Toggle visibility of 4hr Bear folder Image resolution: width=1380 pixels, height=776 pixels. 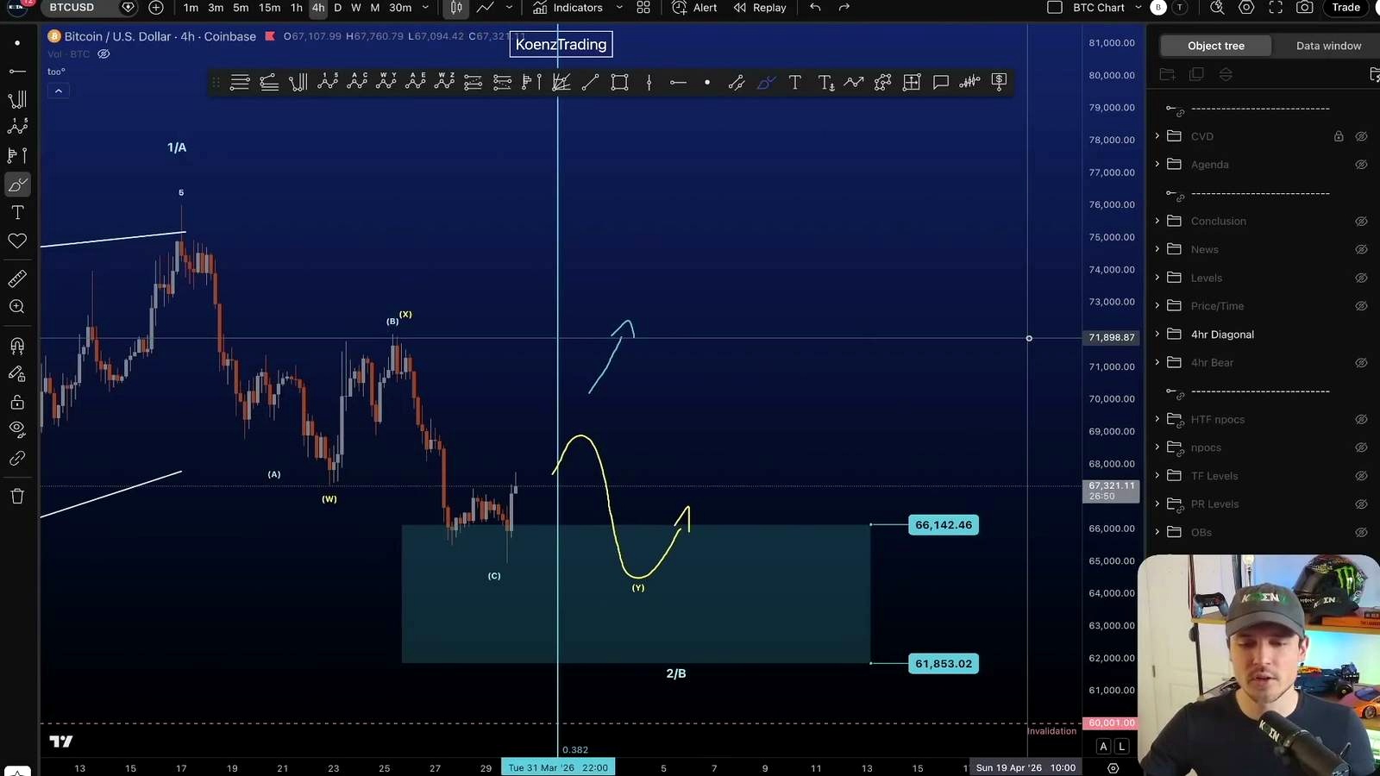1361,363
